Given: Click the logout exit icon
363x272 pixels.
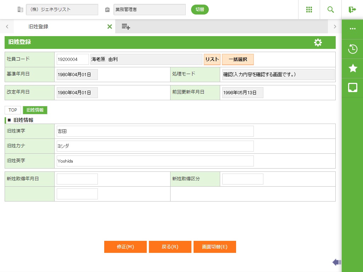Looking at the screenshot, I should [352, 10].
